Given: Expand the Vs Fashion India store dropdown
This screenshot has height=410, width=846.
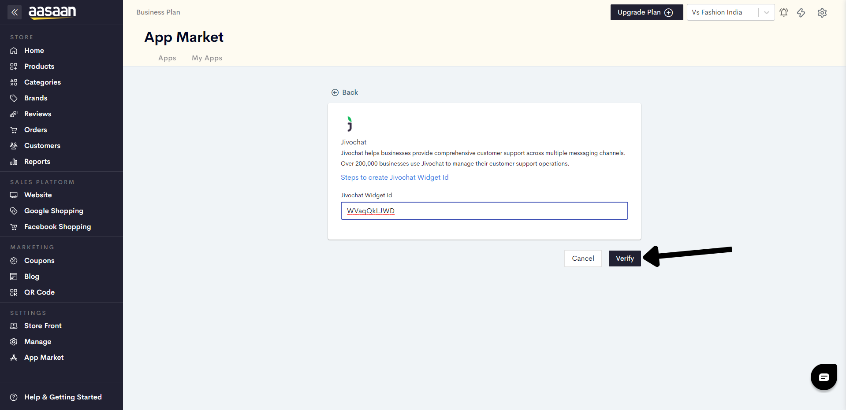Looking at the screenshot, I should coord(767,12).
